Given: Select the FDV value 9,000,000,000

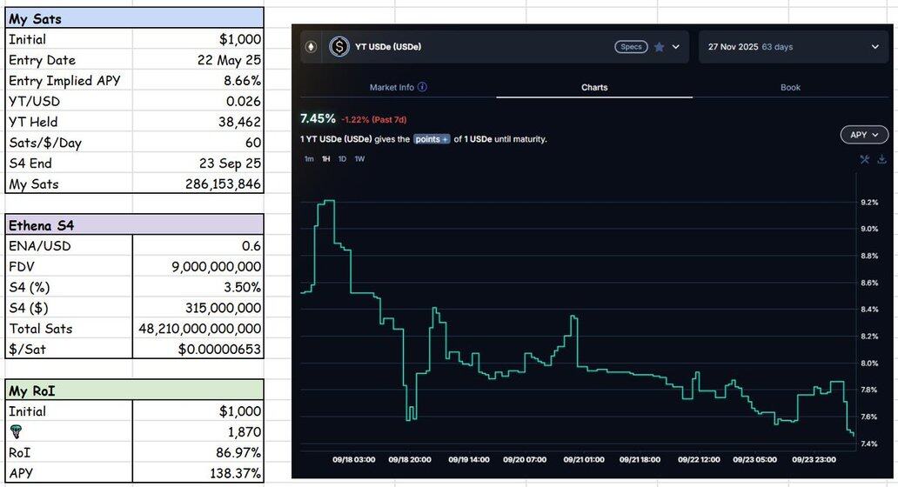Looking at the screenshot, I should (x=198, y=267).
